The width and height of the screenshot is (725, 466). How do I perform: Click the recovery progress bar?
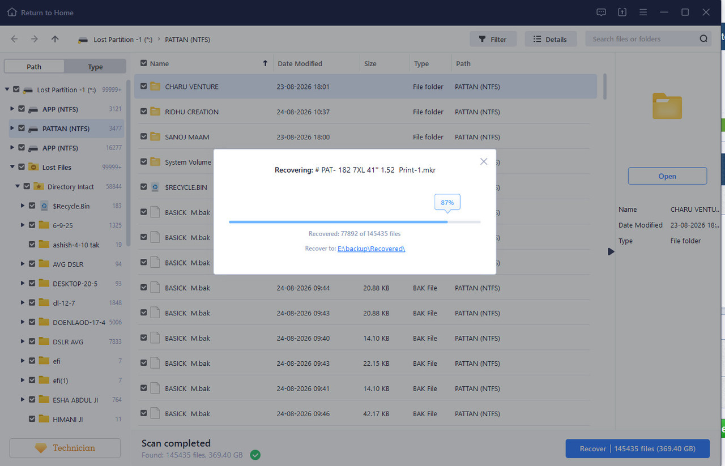355,222
